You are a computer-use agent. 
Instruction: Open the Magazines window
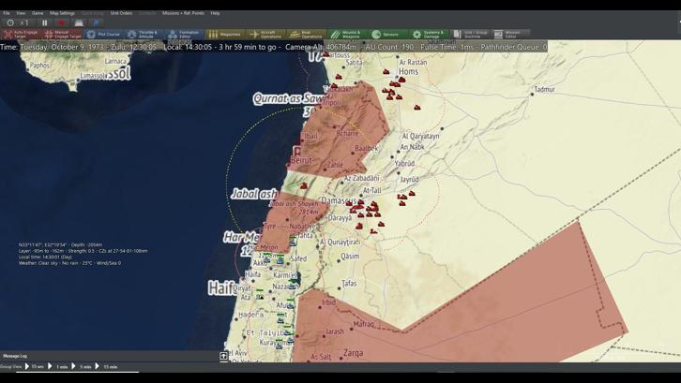pyautogui.click(x=225, y=35)
